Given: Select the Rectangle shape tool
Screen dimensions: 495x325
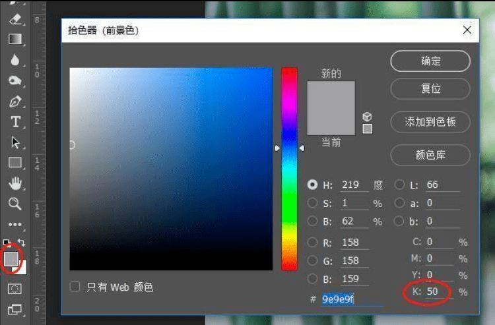Looking at the screenshot, I should click(16, 163).
